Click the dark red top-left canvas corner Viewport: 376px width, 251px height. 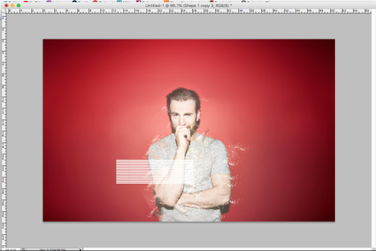(x=48, y=44)
